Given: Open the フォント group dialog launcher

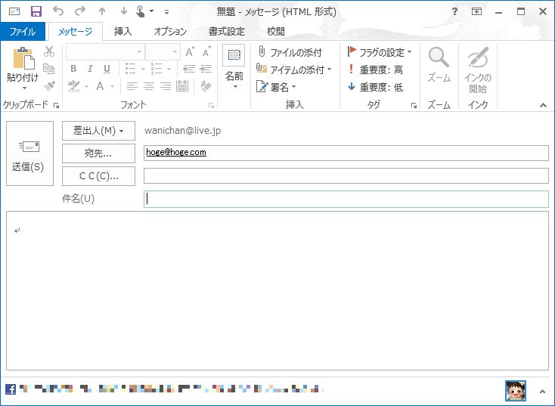Looking at the screenshot, I should point(211,105).
